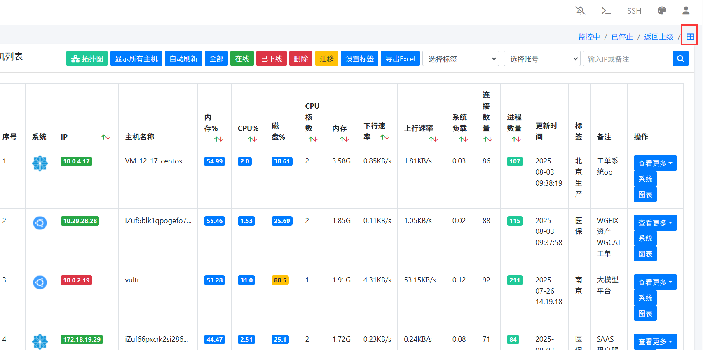Sort by 上行速率 column arrows
The width and height of the screenshot is (703, 350).
coord(433,139)
